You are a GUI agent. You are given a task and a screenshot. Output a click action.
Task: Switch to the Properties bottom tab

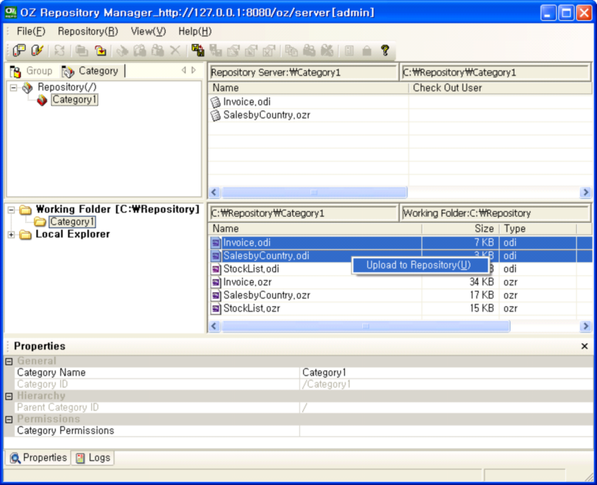pos(38,457)
